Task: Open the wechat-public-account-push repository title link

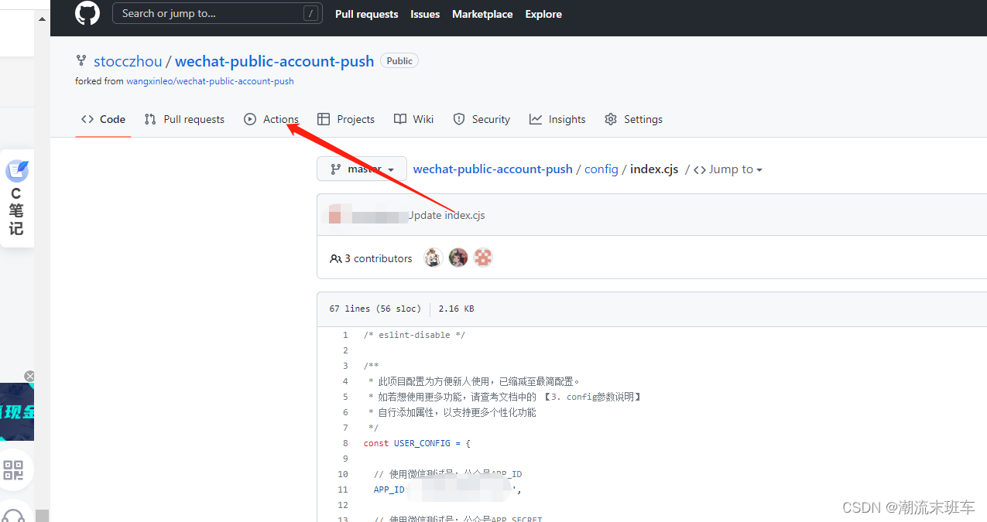Action: coord(275,61)
